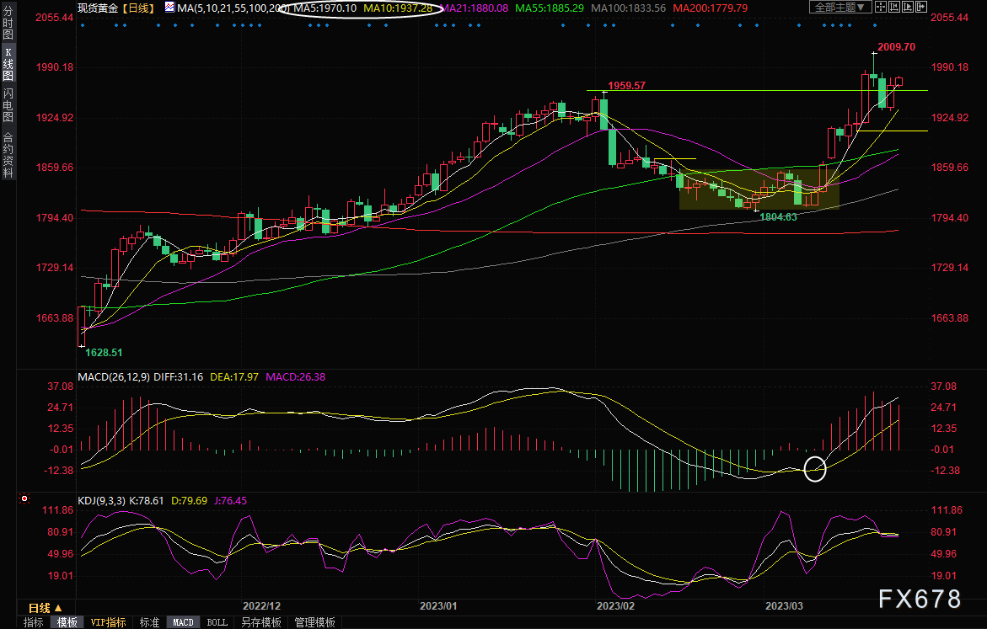Click the 1628.51 low price label

(x=104, y=353)
